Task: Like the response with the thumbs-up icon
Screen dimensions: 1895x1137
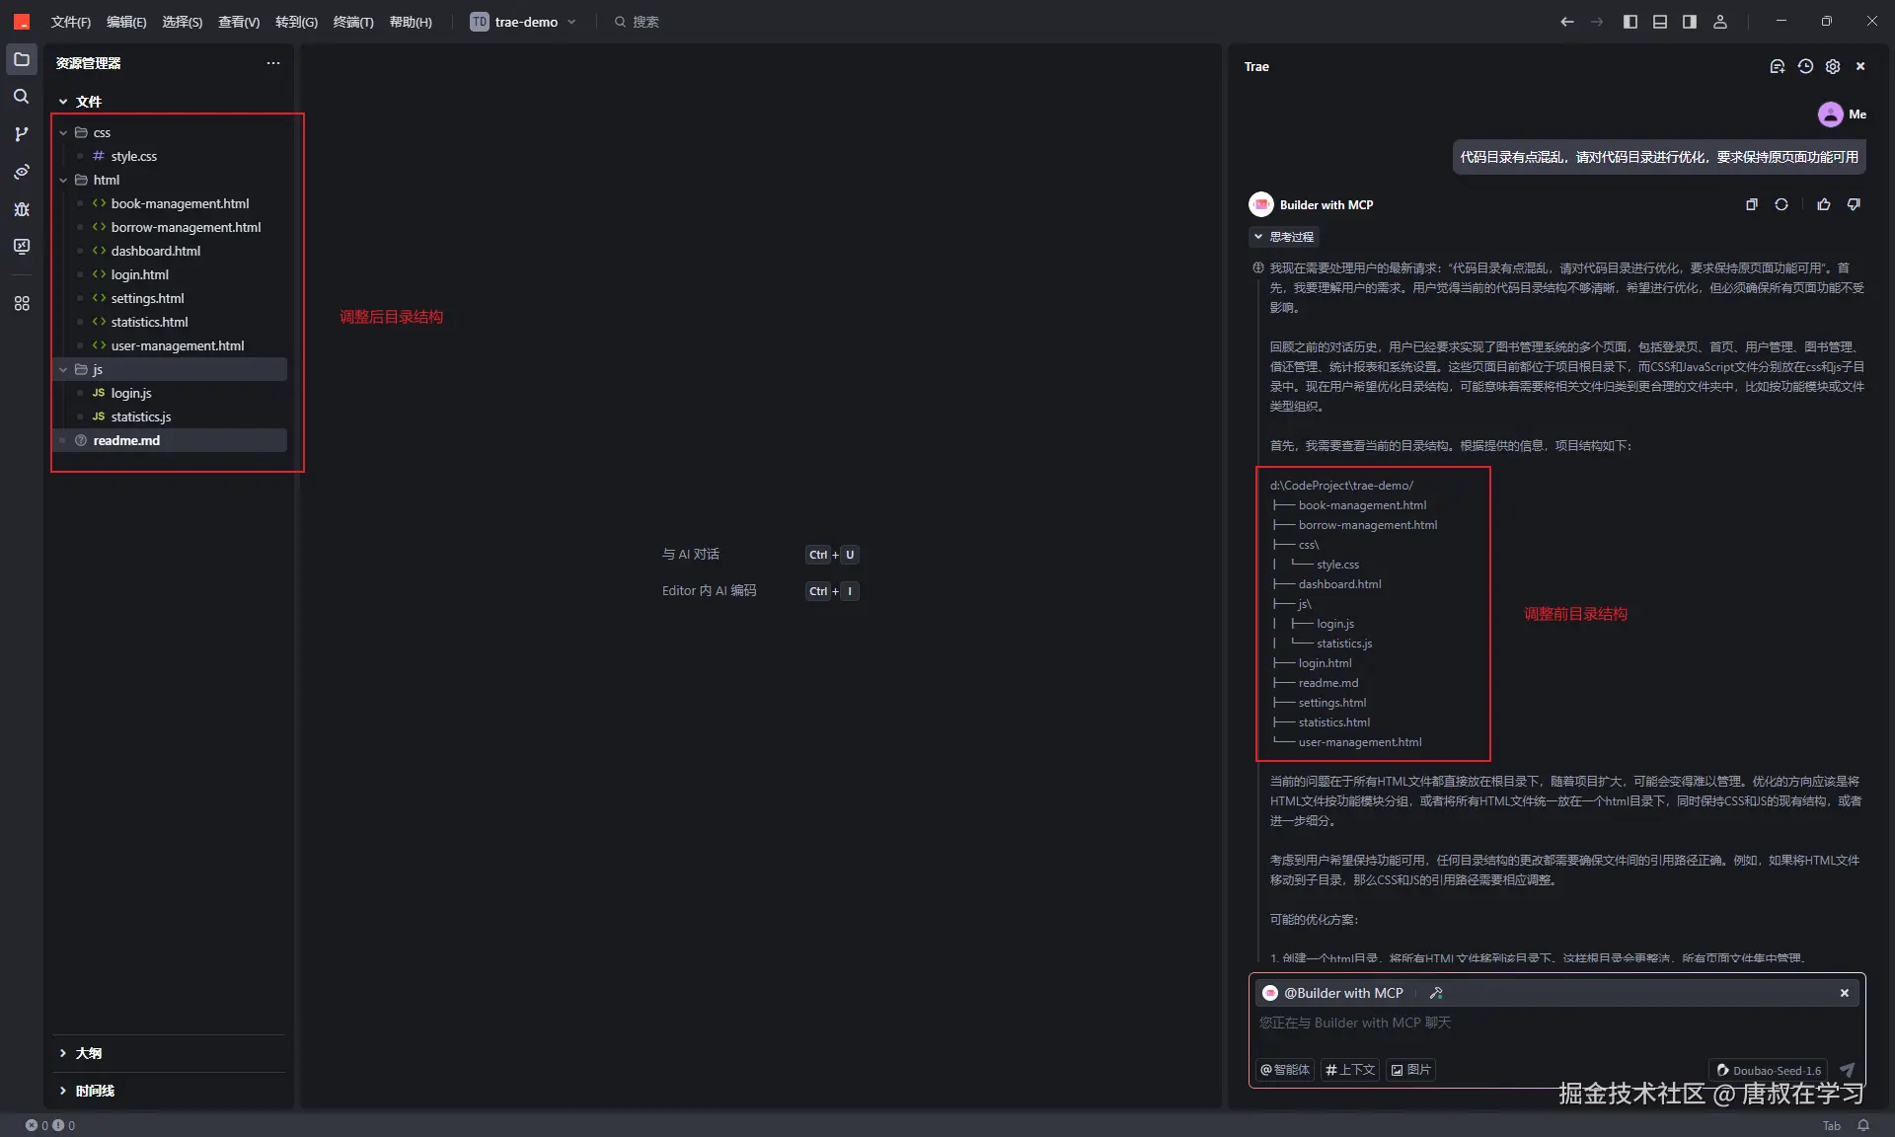Action: tap(1824, 204)
